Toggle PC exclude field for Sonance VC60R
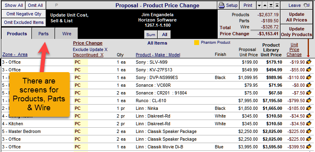This screenshot has width=315, height=152. click(x=81, y=86)
